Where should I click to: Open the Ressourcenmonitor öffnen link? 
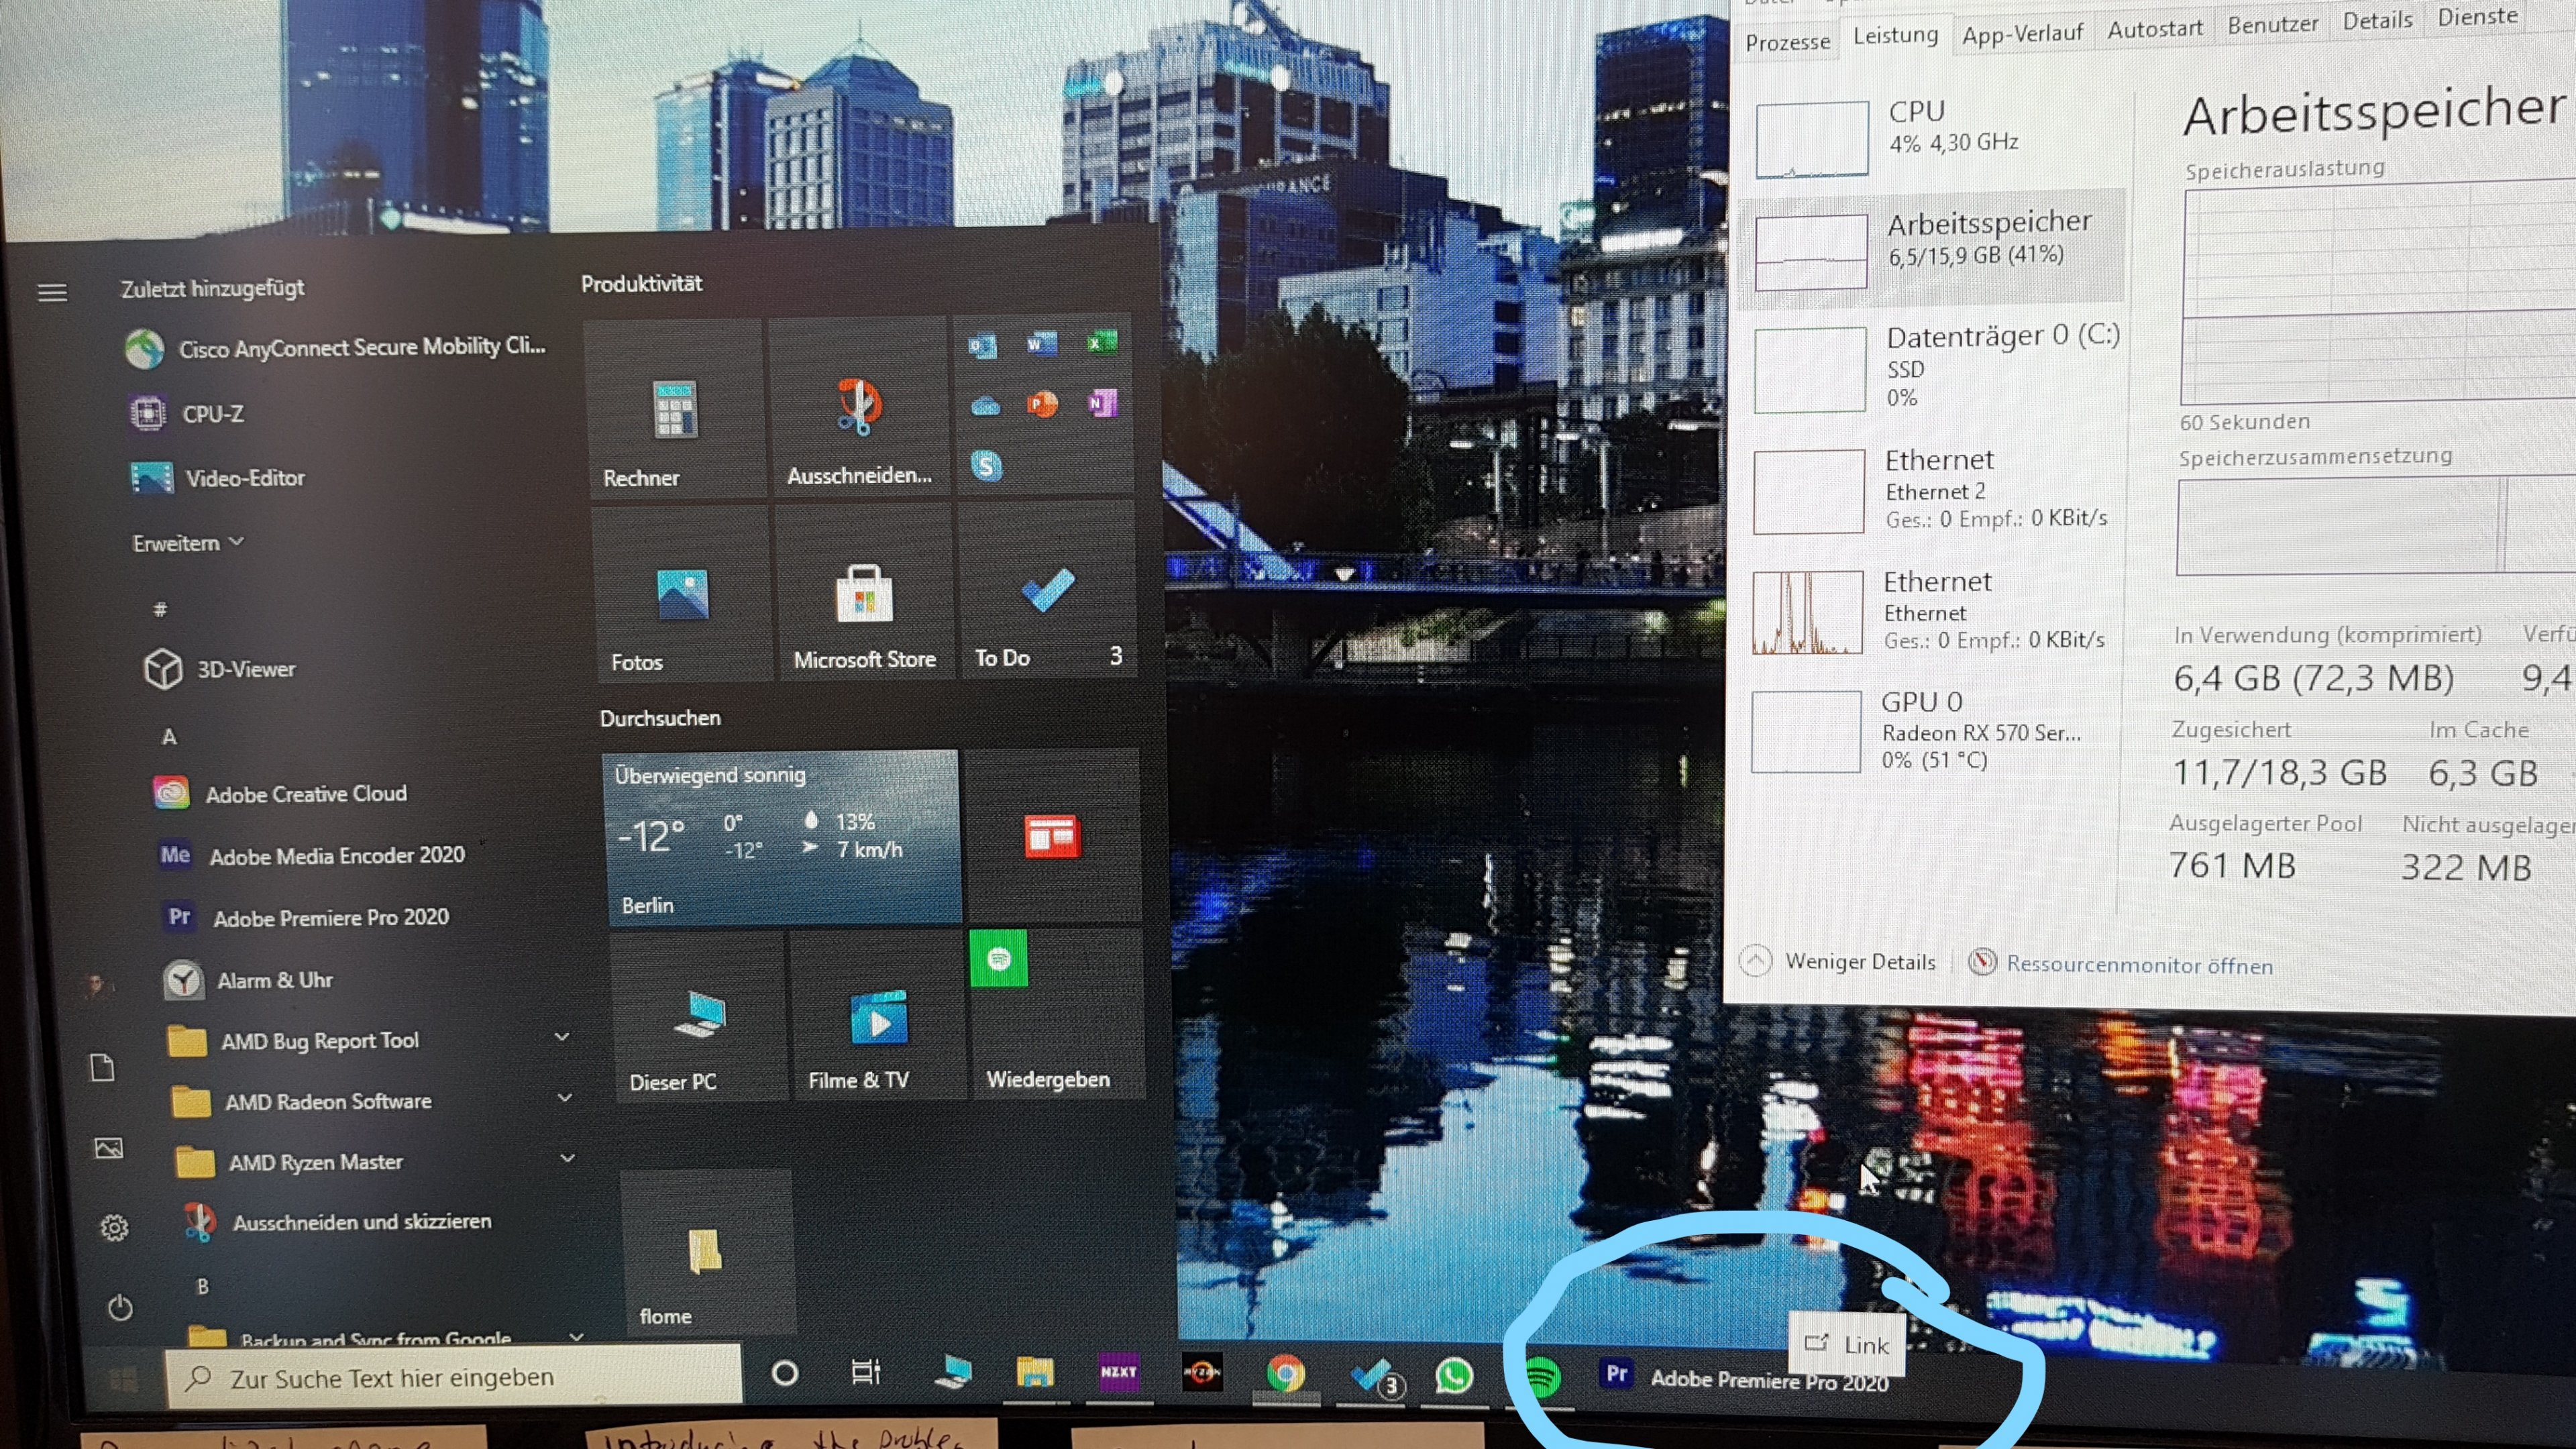2138,965
